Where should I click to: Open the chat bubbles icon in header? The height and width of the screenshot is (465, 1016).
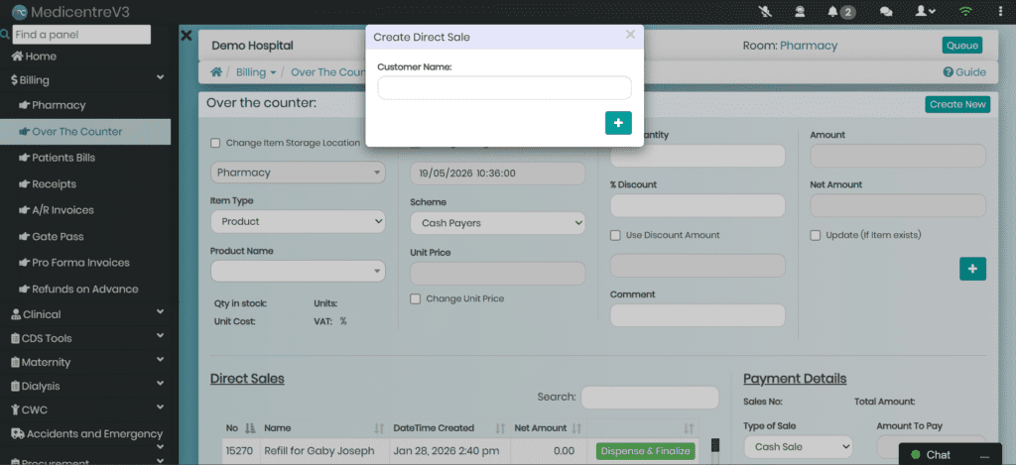tap(886, 11)
